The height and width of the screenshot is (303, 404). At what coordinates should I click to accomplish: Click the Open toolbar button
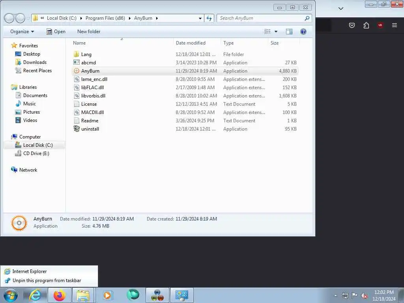(x=56, y=32)
